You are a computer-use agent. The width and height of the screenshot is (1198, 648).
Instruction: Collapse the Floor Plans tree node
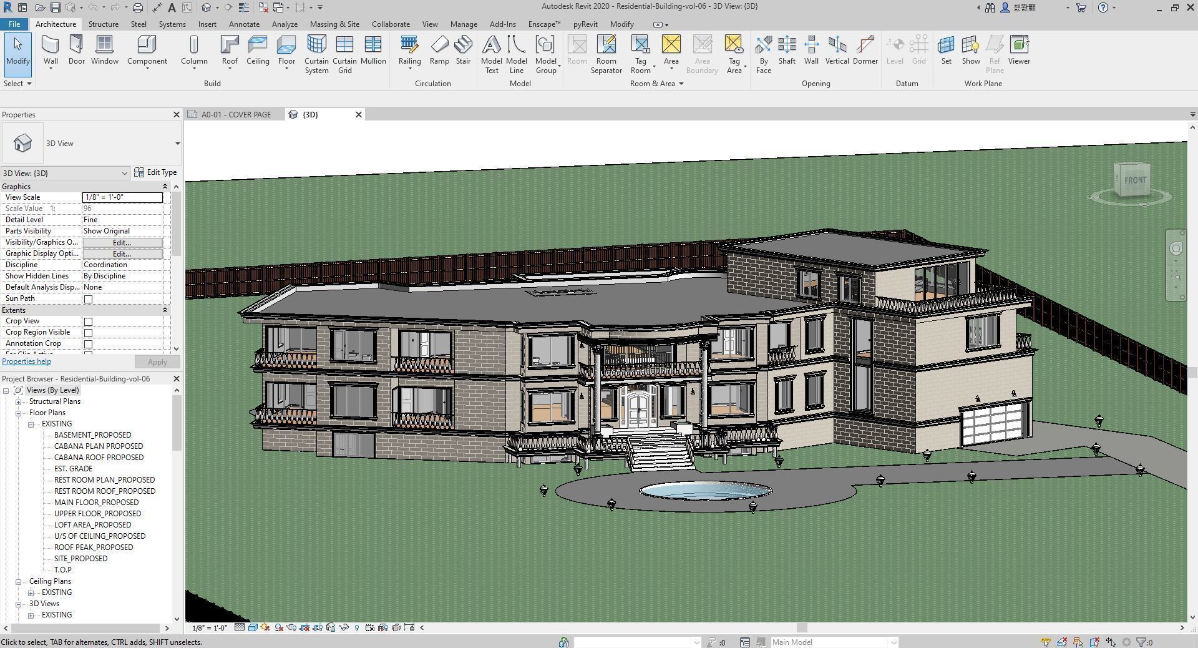[x=19, y=413]
